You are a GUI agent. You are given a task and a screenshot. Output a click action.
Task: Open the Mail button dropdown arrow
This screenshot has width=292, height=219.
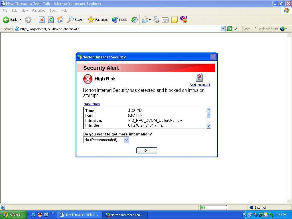tap(150, 20)
